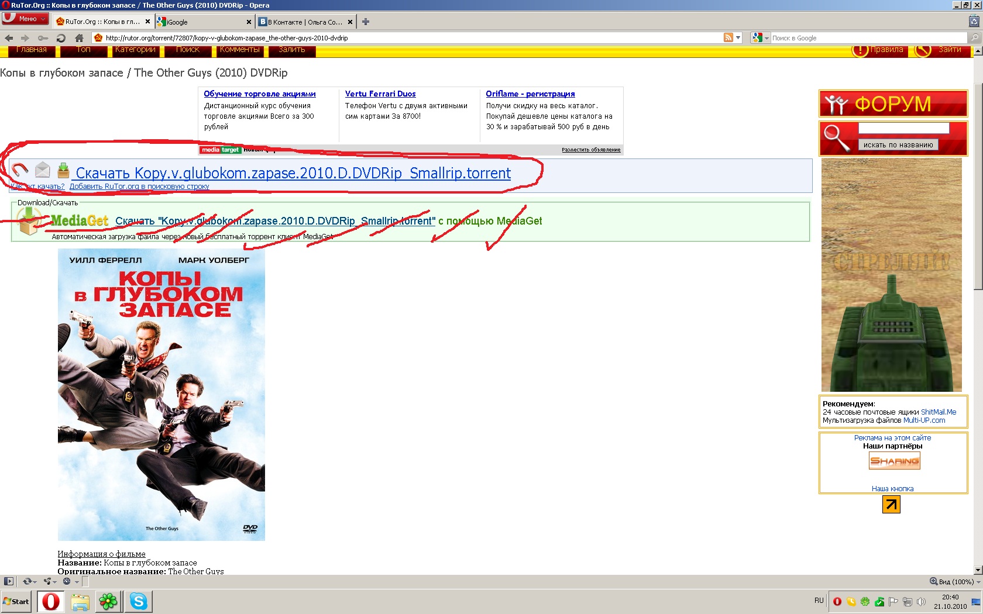Open the Обучение торговле акциями ad link
This screenshot has height=614, width=983.
coord(260,94)
